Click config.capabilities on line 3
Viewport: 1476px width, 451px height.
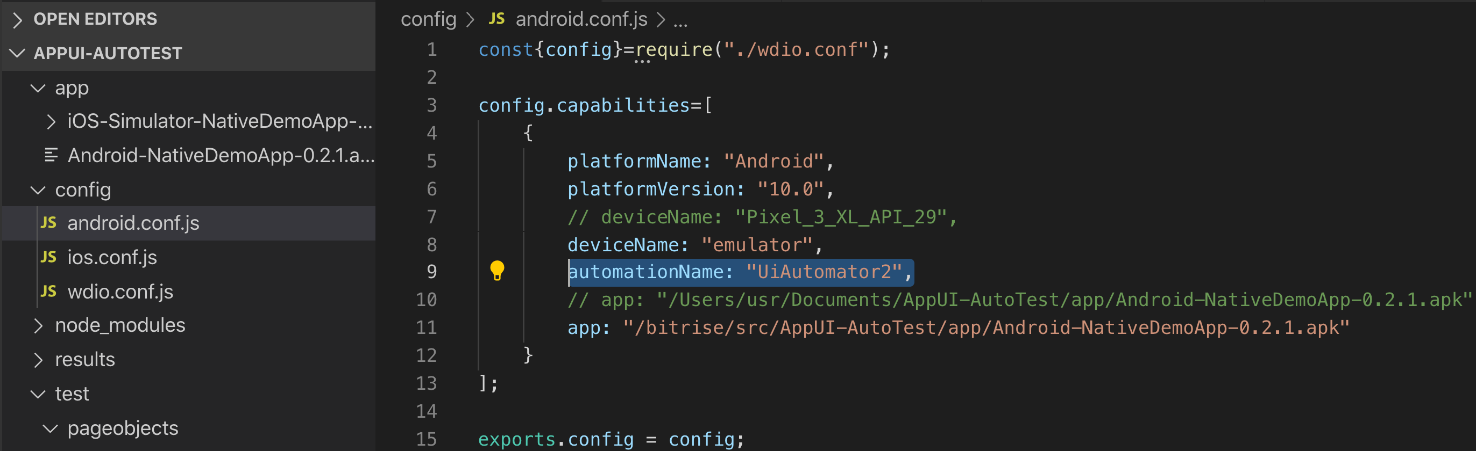coord(585,105)
